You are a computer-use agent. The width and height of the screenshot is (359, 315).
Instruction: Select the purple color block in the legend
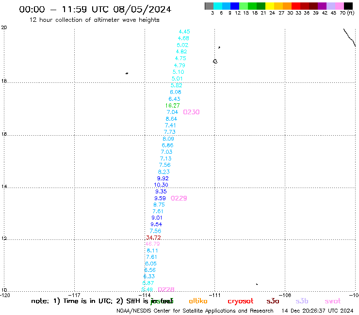pyautogui.click(x=322, y=6)
